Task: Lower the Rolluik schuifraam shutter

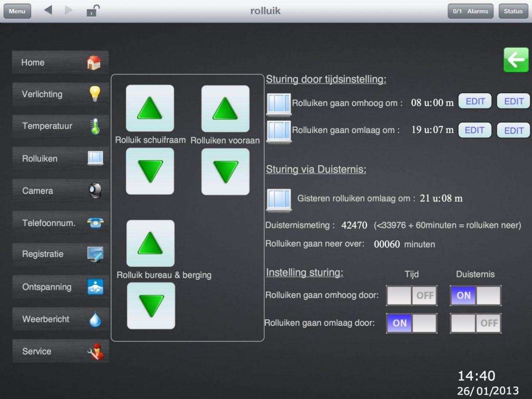Action: pyautogui.click(x=150, y=171)
